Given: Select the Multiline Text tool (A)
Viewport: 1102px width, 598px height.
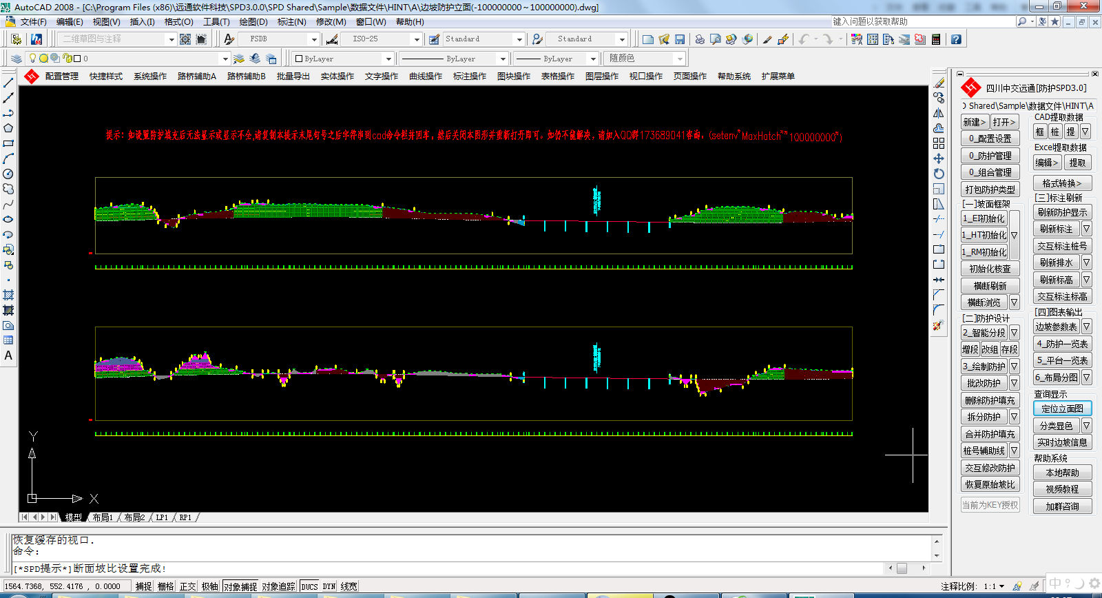Looking at the screenshot, I should tap(8, 355).
